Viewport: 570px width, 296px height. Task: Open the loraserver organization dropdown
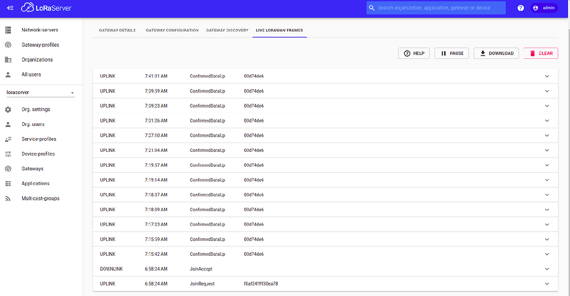[40, 92]
